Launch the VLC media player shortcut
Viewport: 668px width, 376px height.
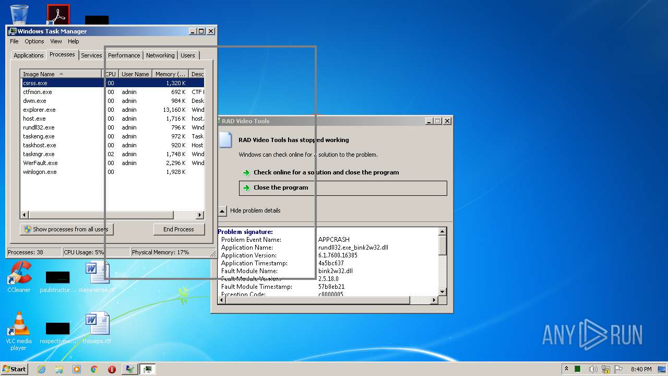coord(19,332)
